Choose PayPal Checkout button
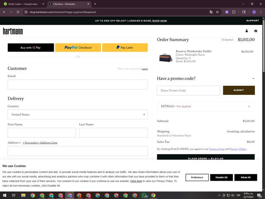 pos(78,48)
